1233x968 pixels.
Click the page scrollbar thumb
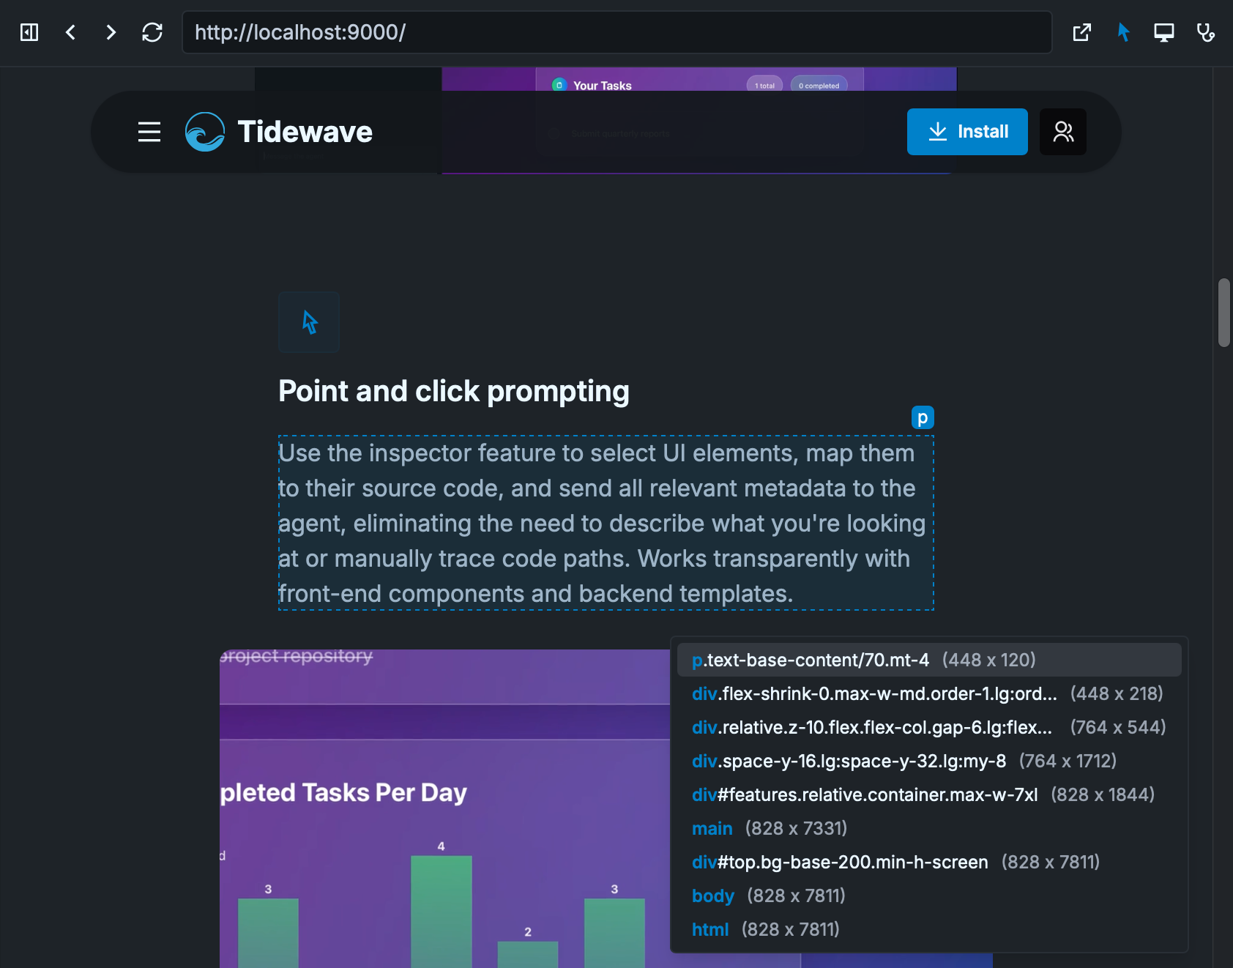tap(1223, 311)
